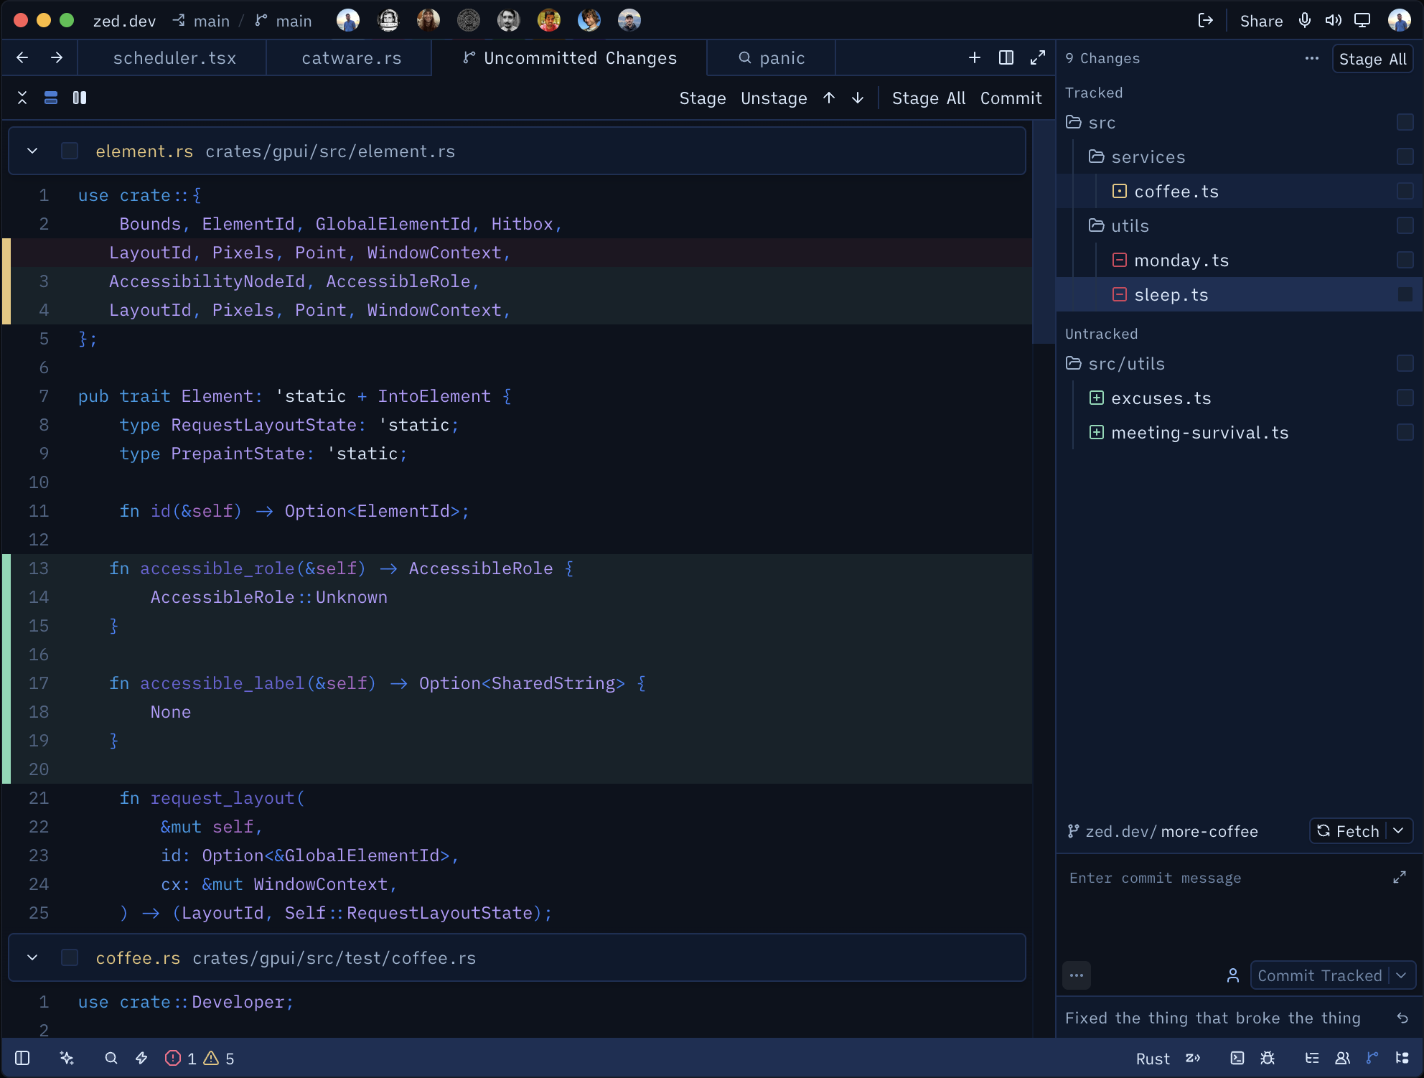The width and height of the screenshot is (1424, 1078).
Task: Click the Commit button in diff toolbar
Action: 1011,98
